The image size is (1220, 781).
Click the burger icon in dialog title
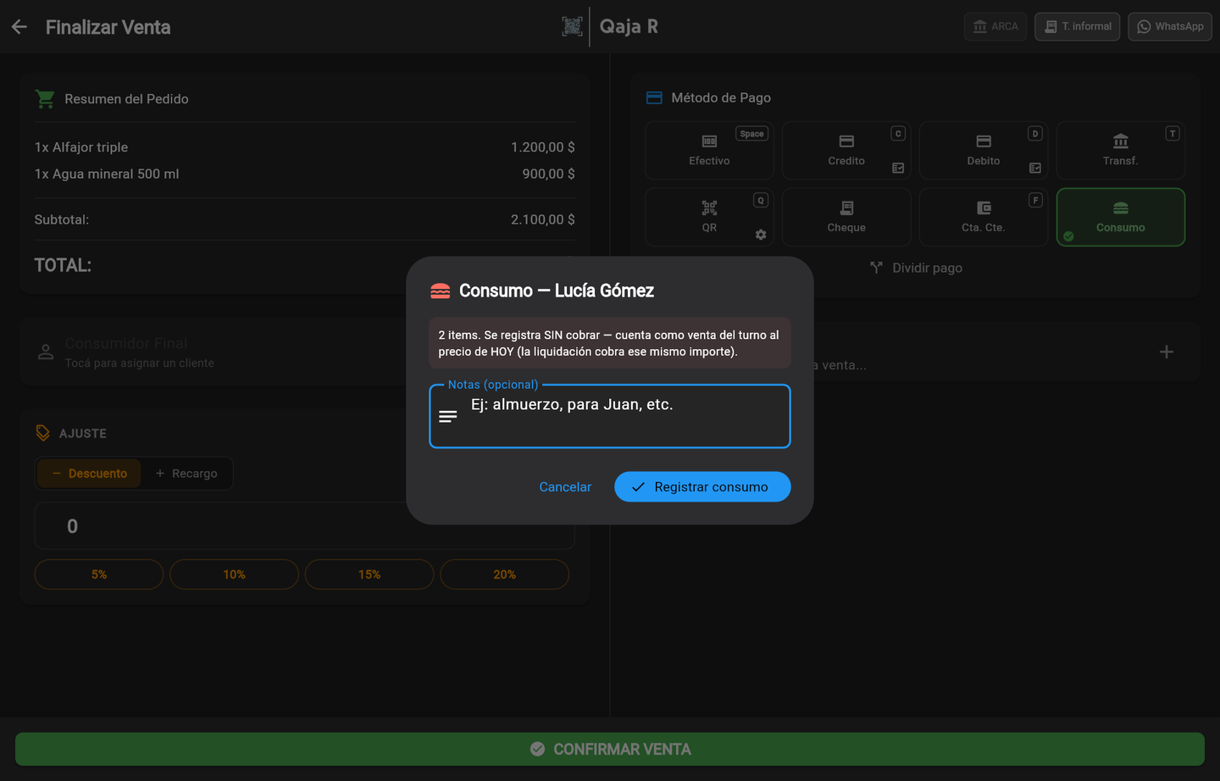click(441, 291)
